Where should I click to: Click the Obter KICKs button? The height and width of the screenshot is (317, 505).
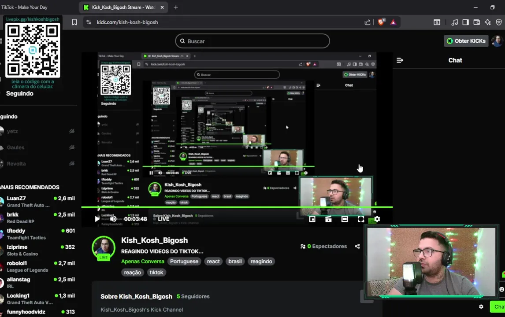(x=466, y=41)
